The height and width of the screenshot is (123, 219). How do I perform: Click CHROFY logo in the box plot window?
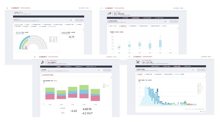[109, 8]
